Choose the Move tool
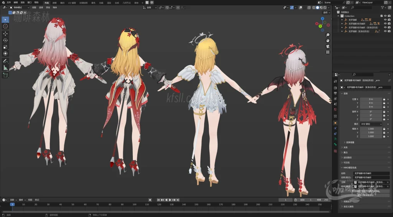Screen dimensions: 393x217 point(5,34)
